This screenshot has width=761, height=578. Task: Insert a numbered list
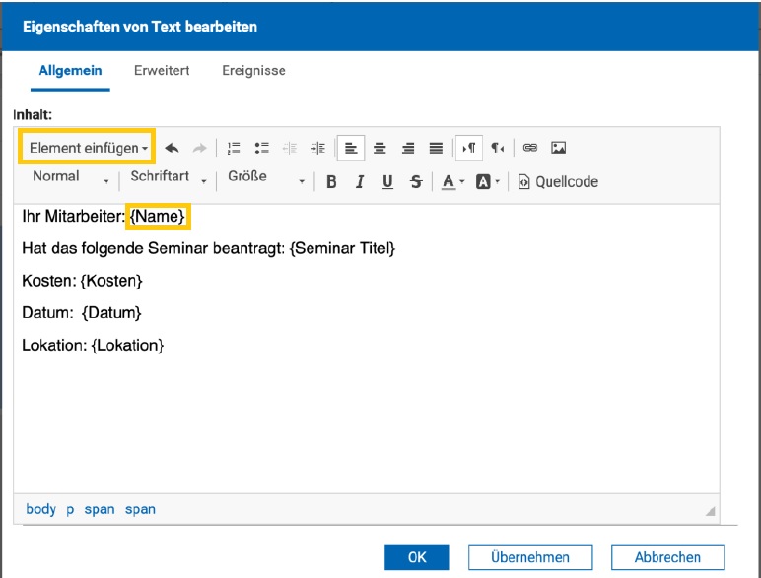pyautogui.click(x=234, y=148)
